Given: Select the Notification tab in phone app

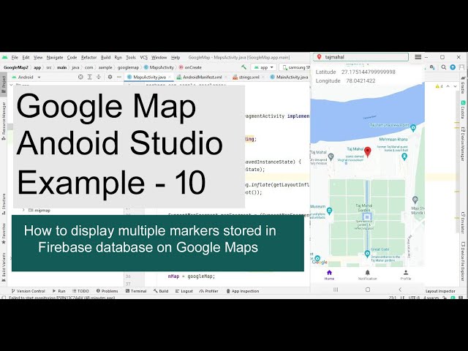Looking at the screenshot, I should [367, 275].
